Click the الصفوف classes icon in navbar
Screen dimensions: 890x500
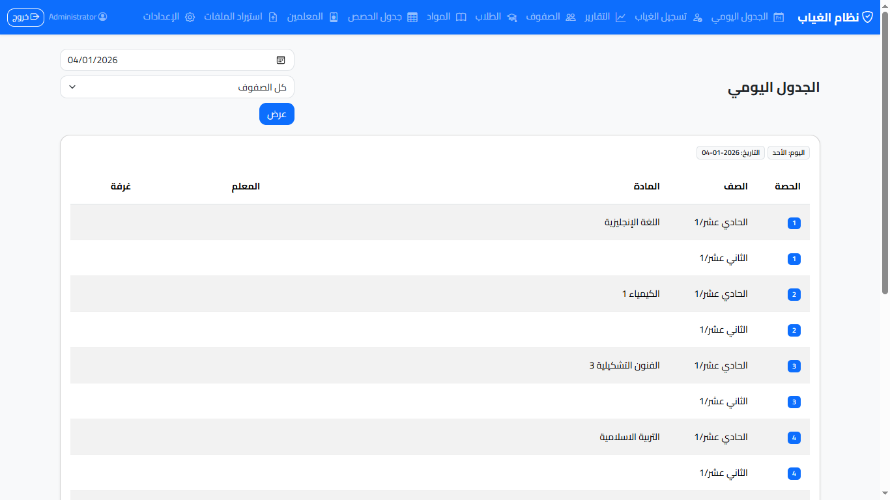click(570, 18)
